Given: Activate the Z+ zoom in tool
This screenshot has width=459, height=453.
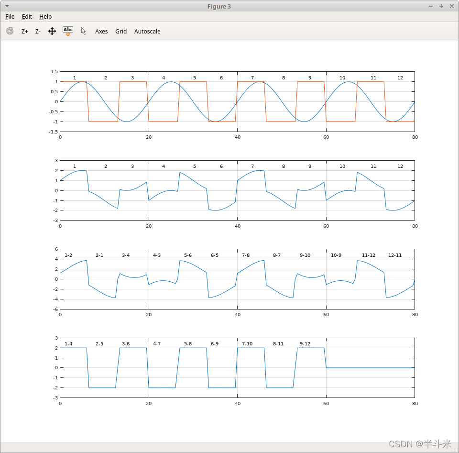Looking at the screenshot, I should (x=24, y=32).
